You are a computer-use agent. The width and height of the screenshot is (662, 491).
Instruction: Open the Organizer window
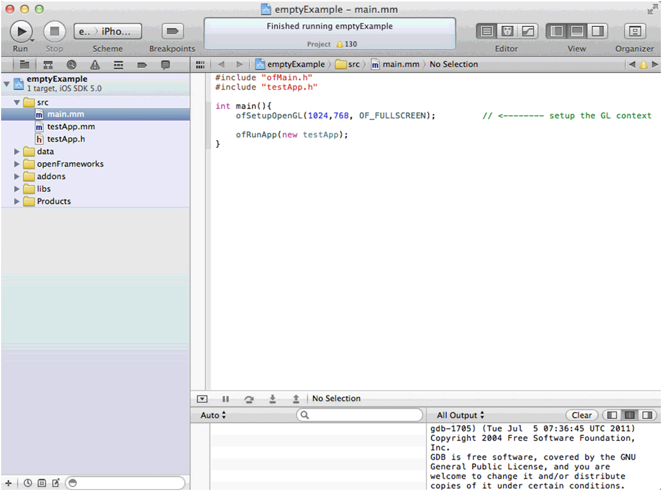click(x=634, y=31)
